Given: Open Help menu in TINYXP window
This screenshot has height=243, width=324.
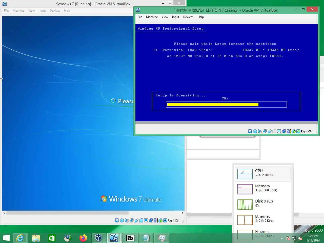Looking at the screenshot, I should 200,17.
